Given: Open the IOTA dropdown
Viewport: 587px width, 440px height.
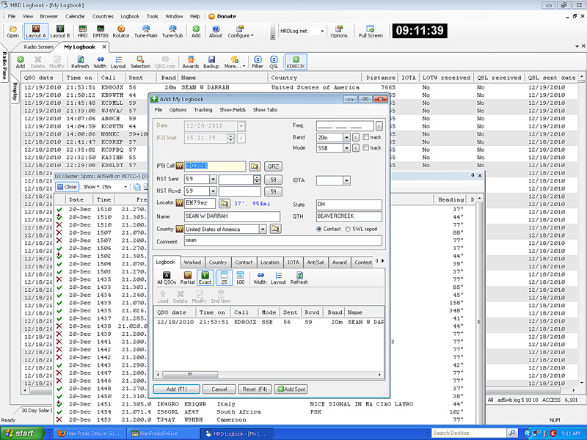Looking at the screenshot, I should [x=346, y=180].
